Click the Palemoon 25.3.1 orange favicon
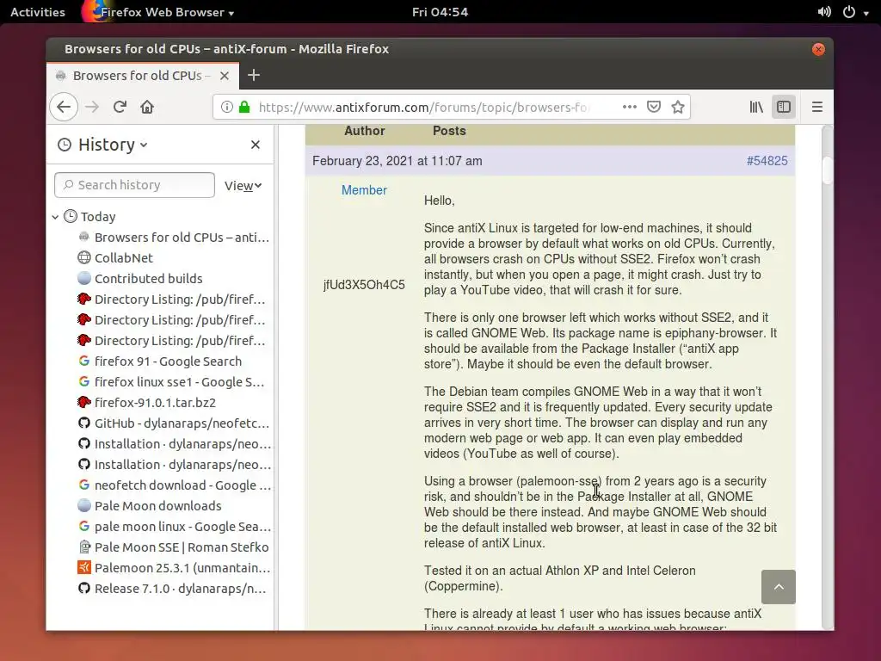 tap(84, 568)
